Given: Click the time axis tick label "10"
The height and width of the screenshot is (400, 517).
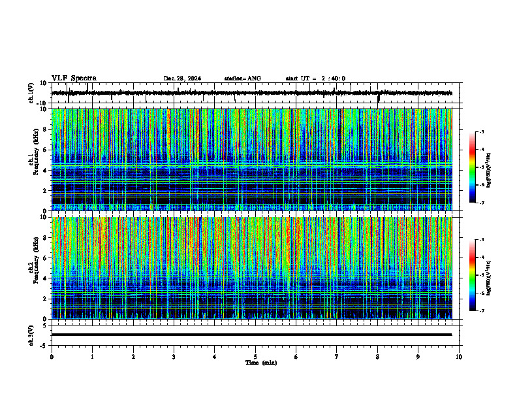Looking at the screenshot, I should (x=459, y=357).
